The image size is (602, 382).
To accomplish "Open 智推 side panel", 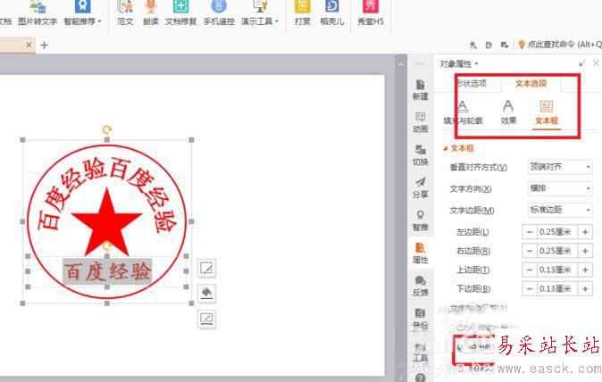I will (x=421, y=220).
